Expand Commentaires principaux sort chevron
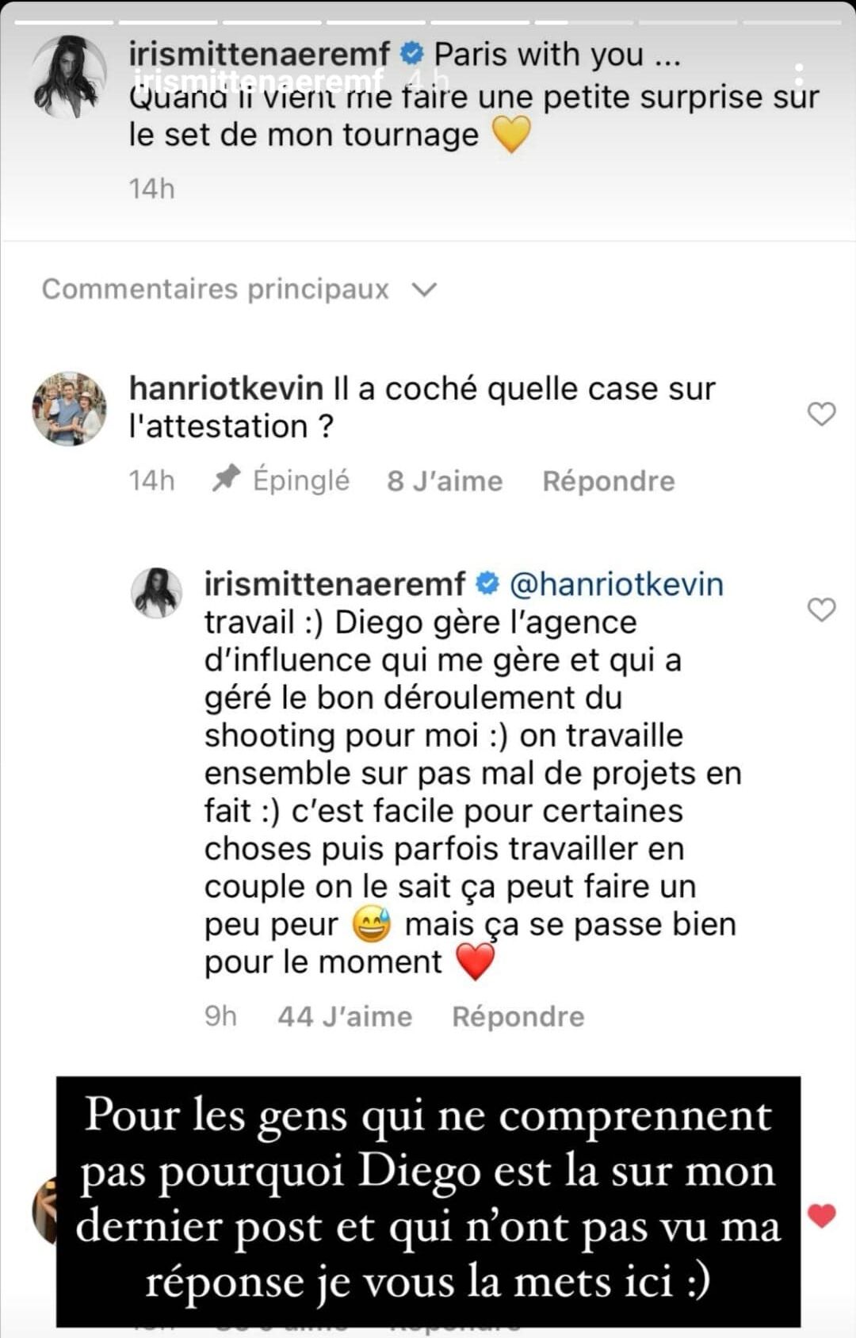The height and width of the screenshot is (1338, 856). point(425,290)
